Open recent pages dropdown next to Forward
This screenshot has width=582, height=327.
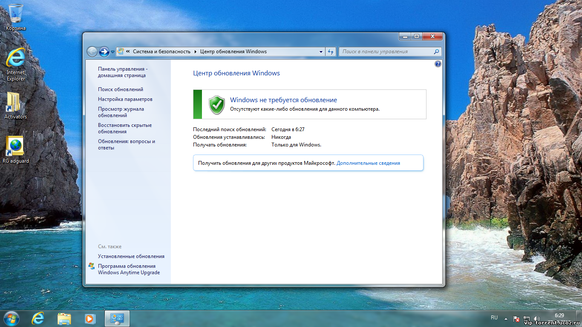coord(112,52)
